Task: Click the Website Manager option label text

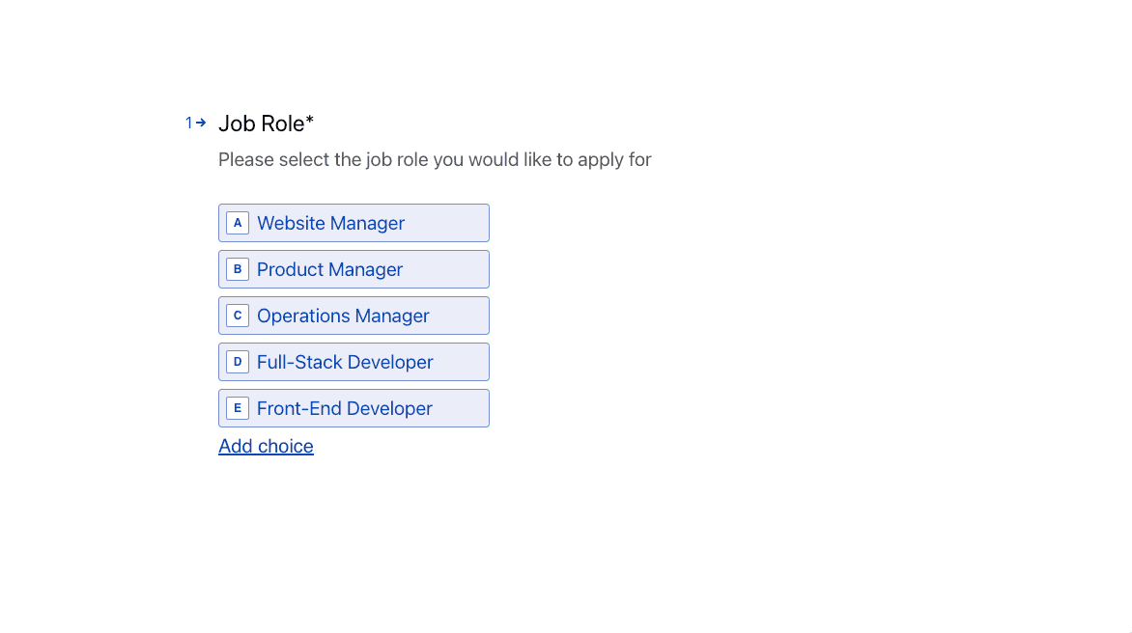Action: (x=330, y=223)
